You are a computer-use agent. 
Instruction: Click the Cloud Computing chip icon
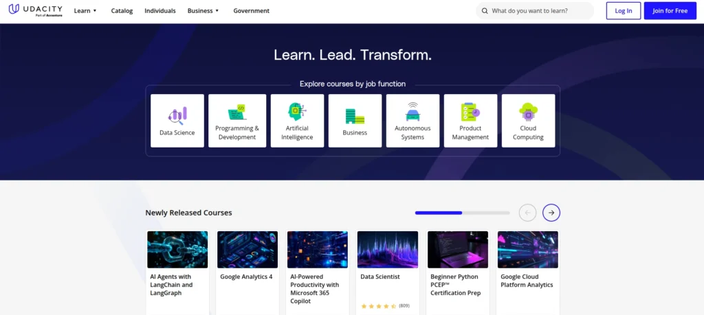click(x=528, y=112)
